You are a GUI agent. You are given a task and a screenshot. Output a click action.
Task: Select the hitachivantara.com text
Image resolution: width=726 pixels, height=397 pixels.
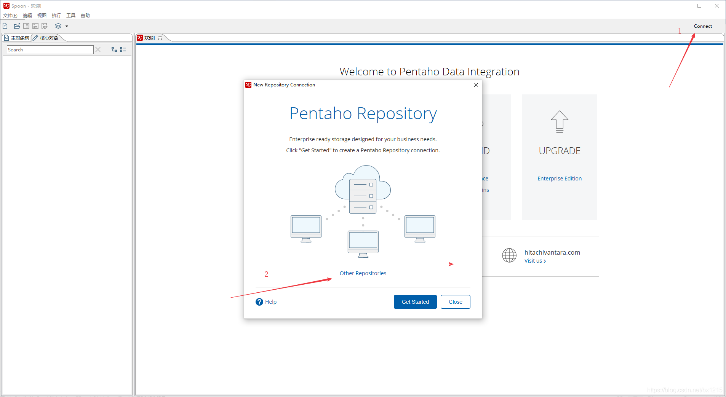point(552,252)
